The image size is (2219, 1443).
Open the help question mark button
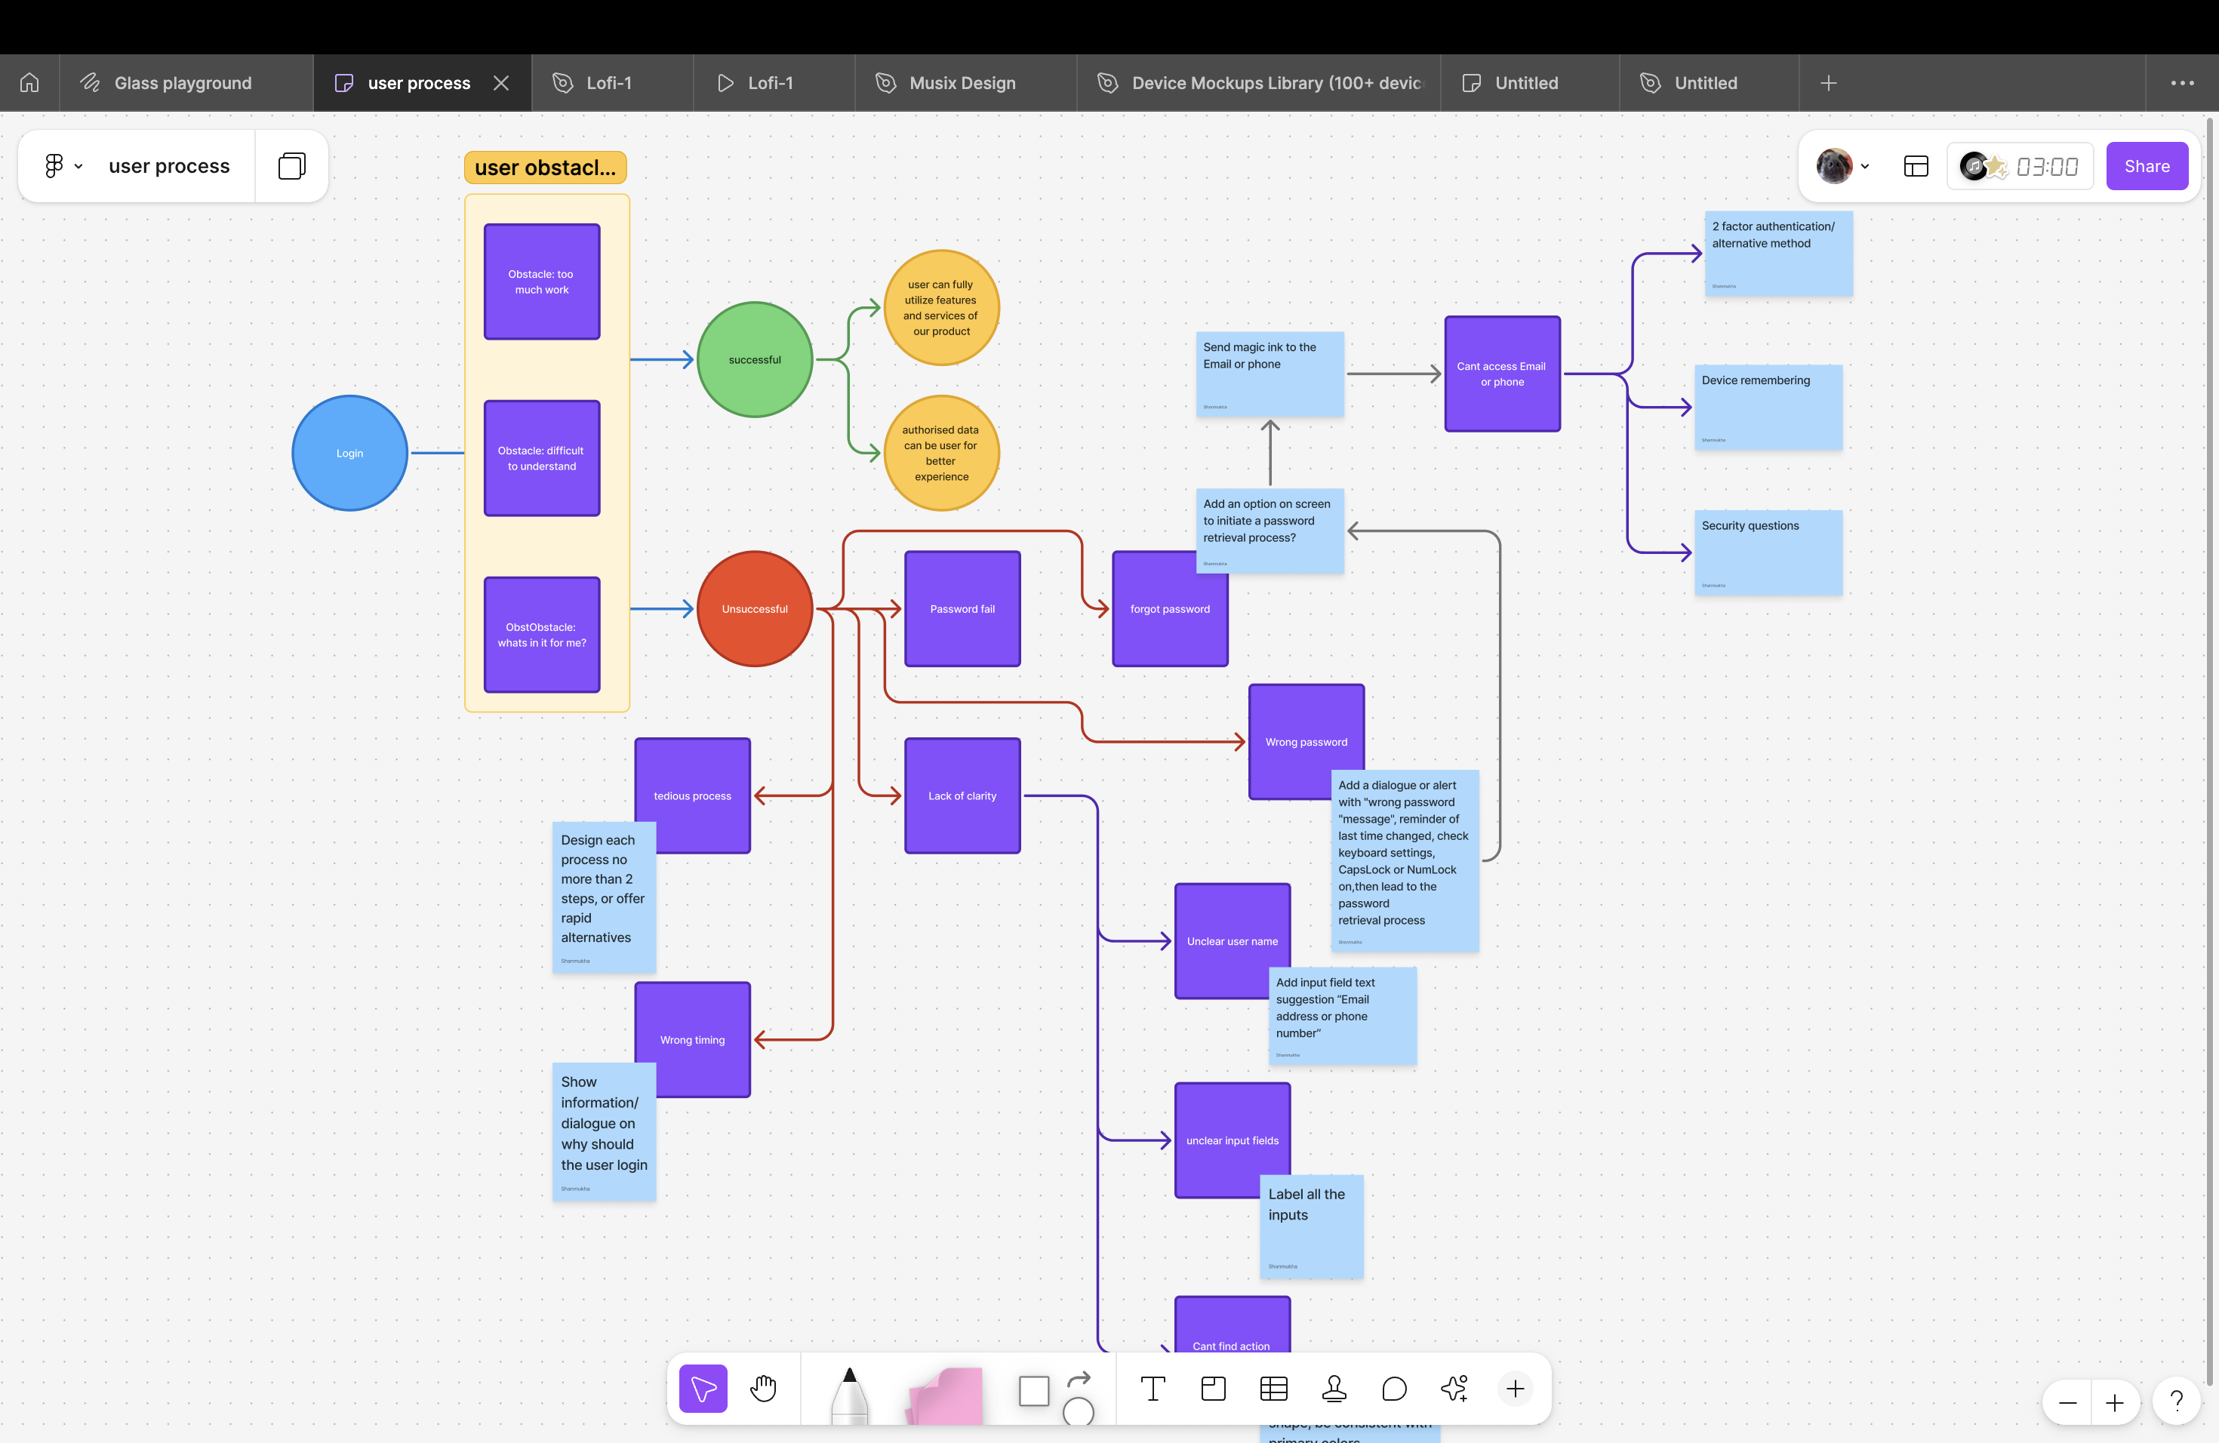pos(2177,1401)
